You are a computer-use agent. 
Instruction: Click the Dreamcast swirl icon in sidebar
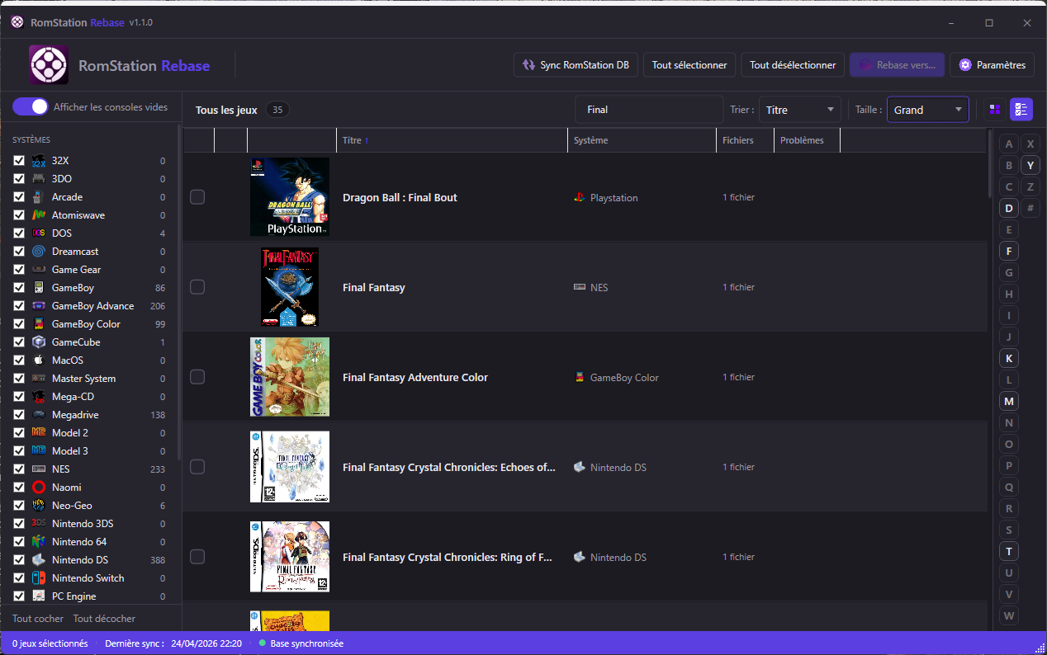(39, 252)
